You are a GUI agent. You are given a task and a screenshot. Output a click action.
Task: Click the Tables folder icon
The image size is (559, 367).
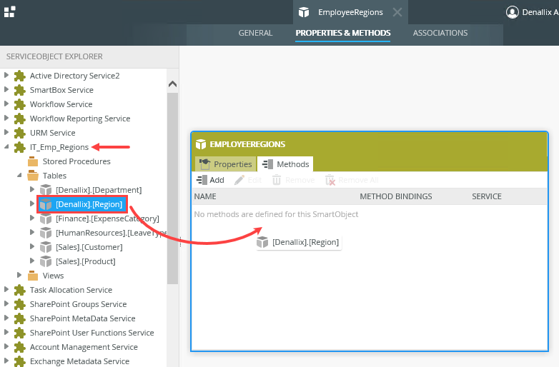click(33, 176)
